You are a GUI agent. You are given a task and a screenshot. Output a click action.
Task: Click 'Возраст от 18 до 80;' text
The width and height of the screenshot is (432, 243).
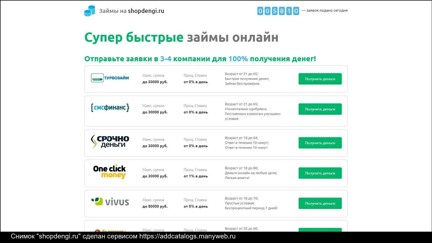pyautogui.click(x=241, y=168)
